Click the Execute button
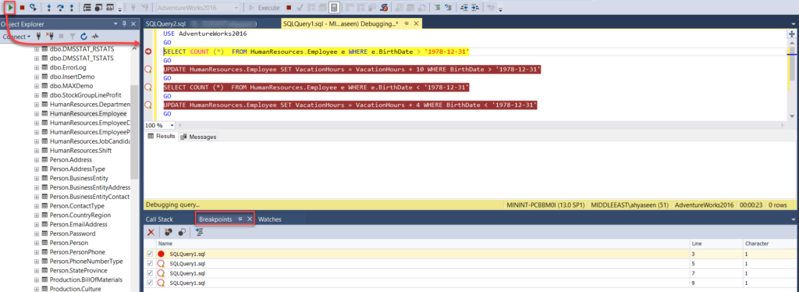799x292 pixels. pos(264,8)
